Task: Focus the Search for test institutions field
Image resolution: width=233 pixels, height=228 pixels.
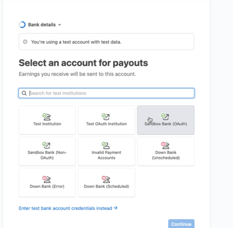Action: (x=106, y=93)
